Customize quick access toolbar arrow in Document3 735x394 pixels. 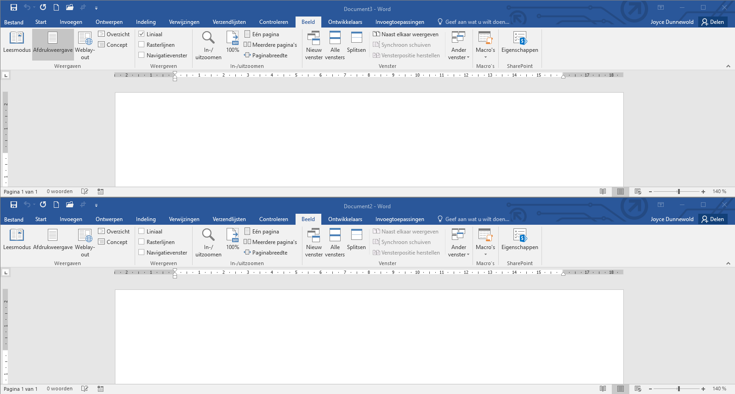coord(96,8)
